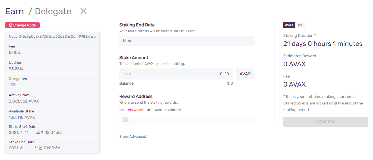The height and width of the screenshot is (160, 373).
Task: Click the Delegate breadcrumb title
Action: pos(53,11)
